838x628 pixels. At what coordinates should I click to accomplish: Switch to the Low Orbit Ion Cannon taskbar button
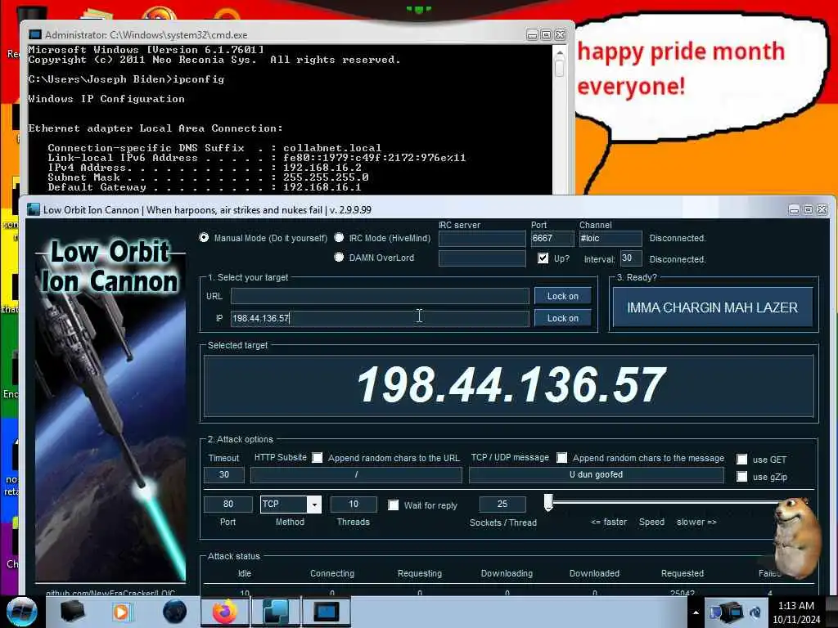tap(276, 612)
